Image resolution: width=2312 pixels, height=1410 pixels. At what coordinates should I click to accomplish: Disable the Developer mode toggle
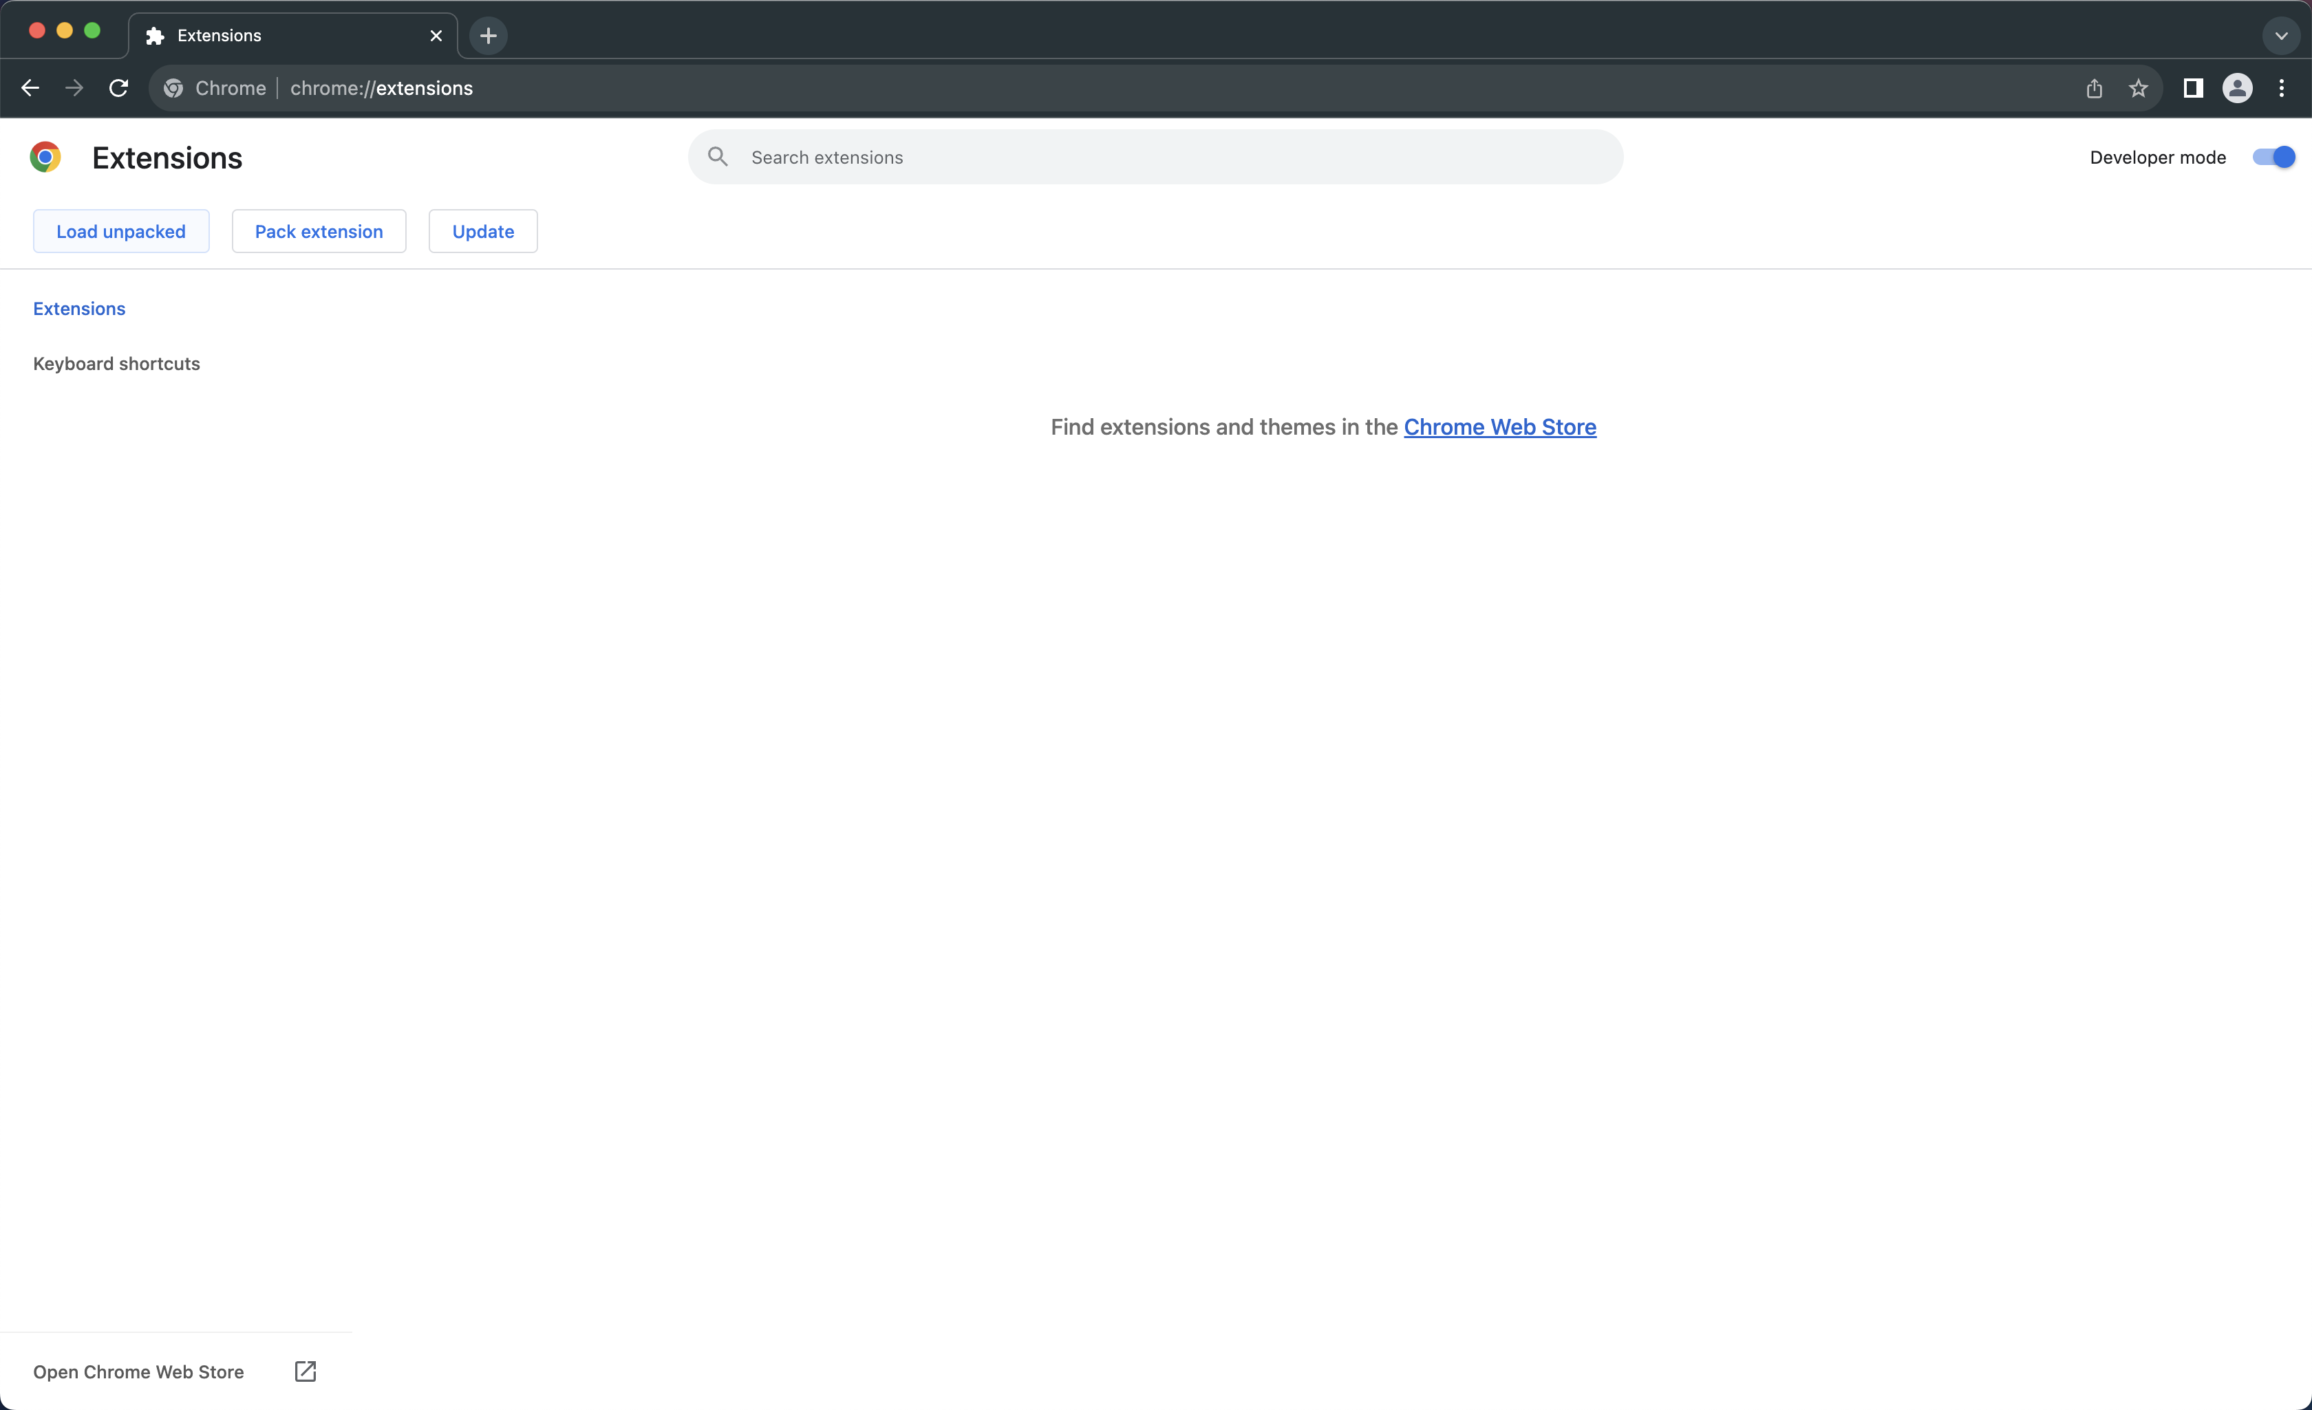[x=2273, y=157]
